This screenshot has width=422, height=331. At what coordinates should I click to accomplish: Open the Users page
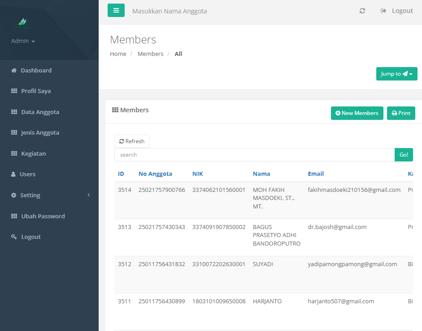point(27,174)
